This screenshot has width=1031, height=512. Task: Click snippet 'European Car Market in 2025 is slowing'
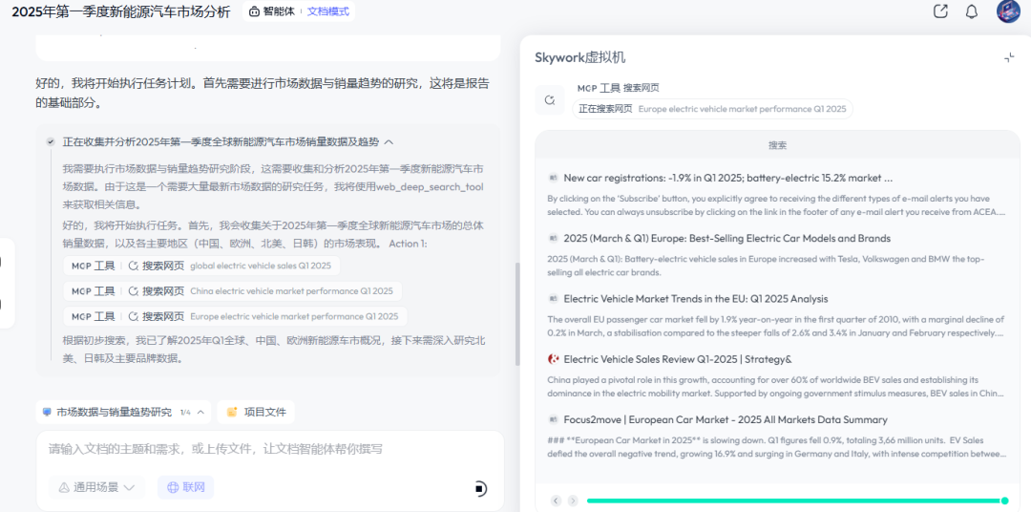pos(776,447)
